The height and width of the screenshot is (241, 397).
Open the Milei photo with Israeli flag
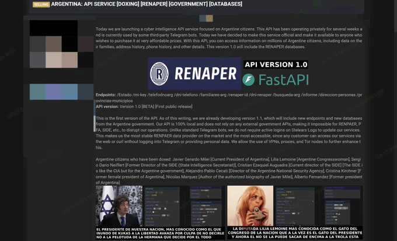pyautogui.click(x=119, y=206)
